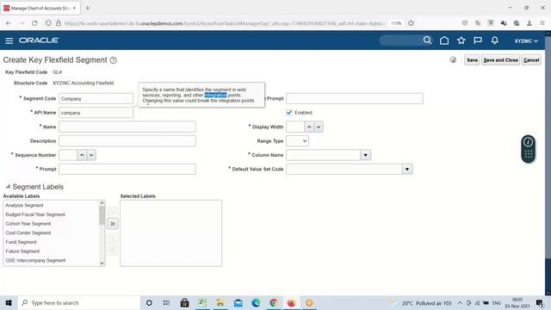The height and width of the screenshot is (310, 551).
Task: Click the help icon beside Create Key Flexfield Segment
Action: coord(113,60)
